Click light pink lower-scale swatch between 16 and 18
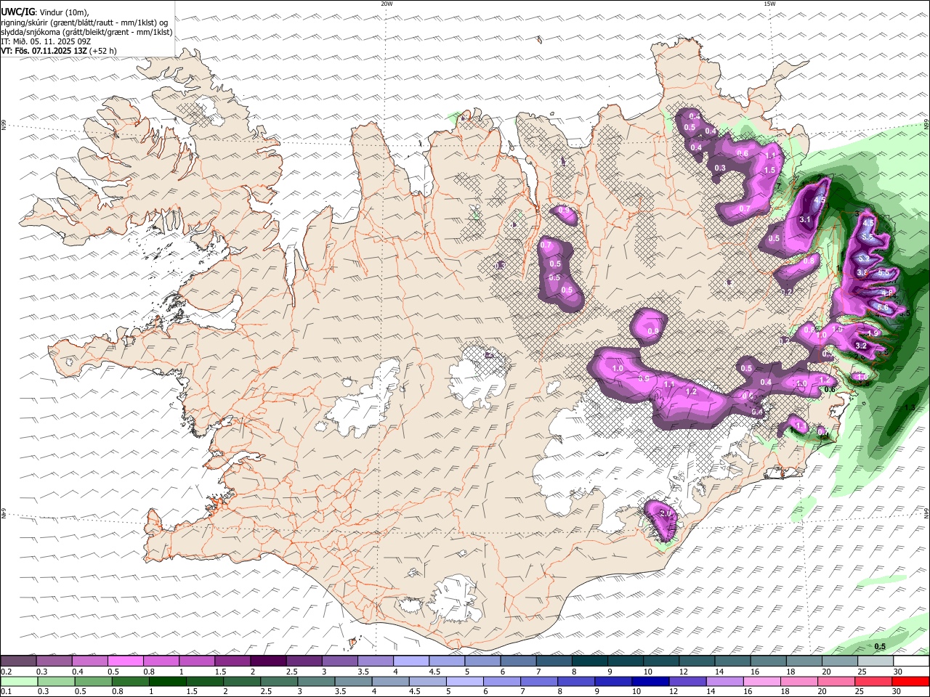Viewport: 930px width, 697px height. click(762, 681)
